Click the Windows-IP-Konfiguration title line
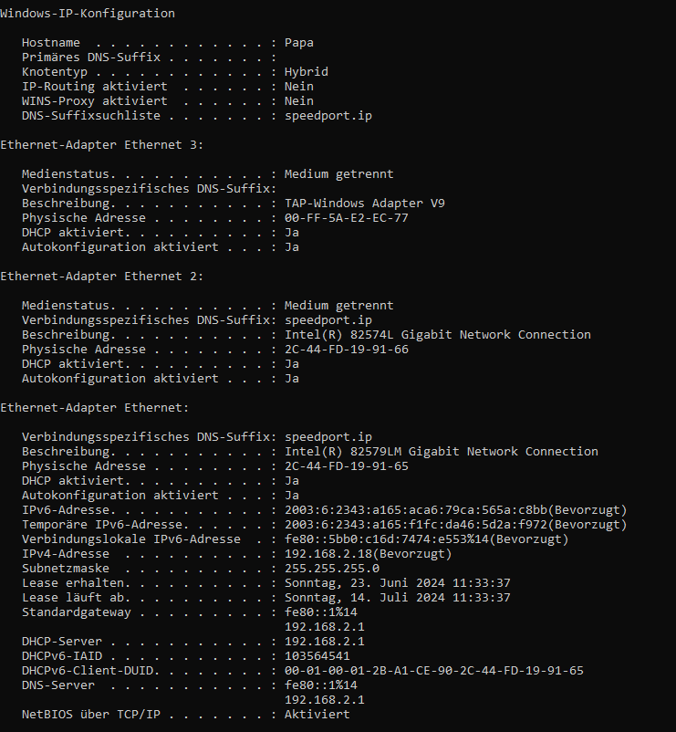The width and height of the screenshot is (676, 732). (x=88, y=13)
